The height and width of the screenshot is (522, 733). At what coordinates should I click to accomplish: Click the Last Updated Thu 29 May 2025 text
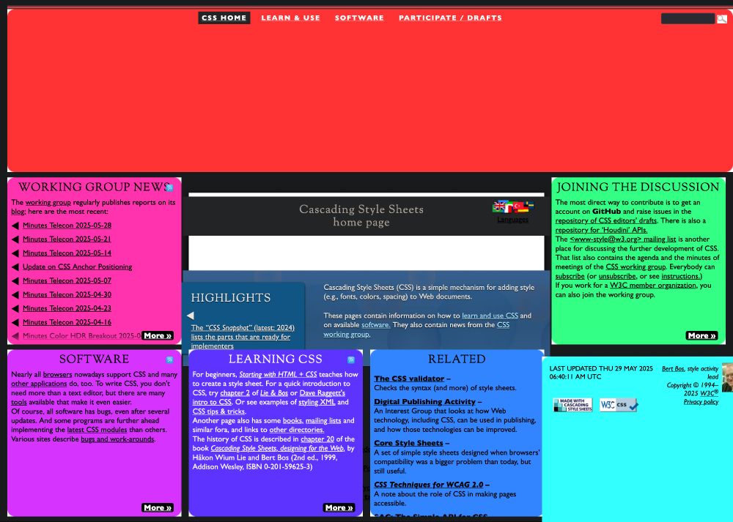click(x=601, y=373)
